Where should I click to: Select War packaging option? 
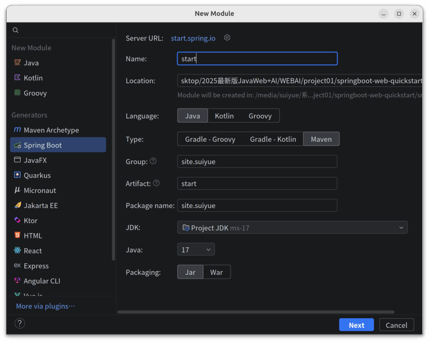click(217, 272)
